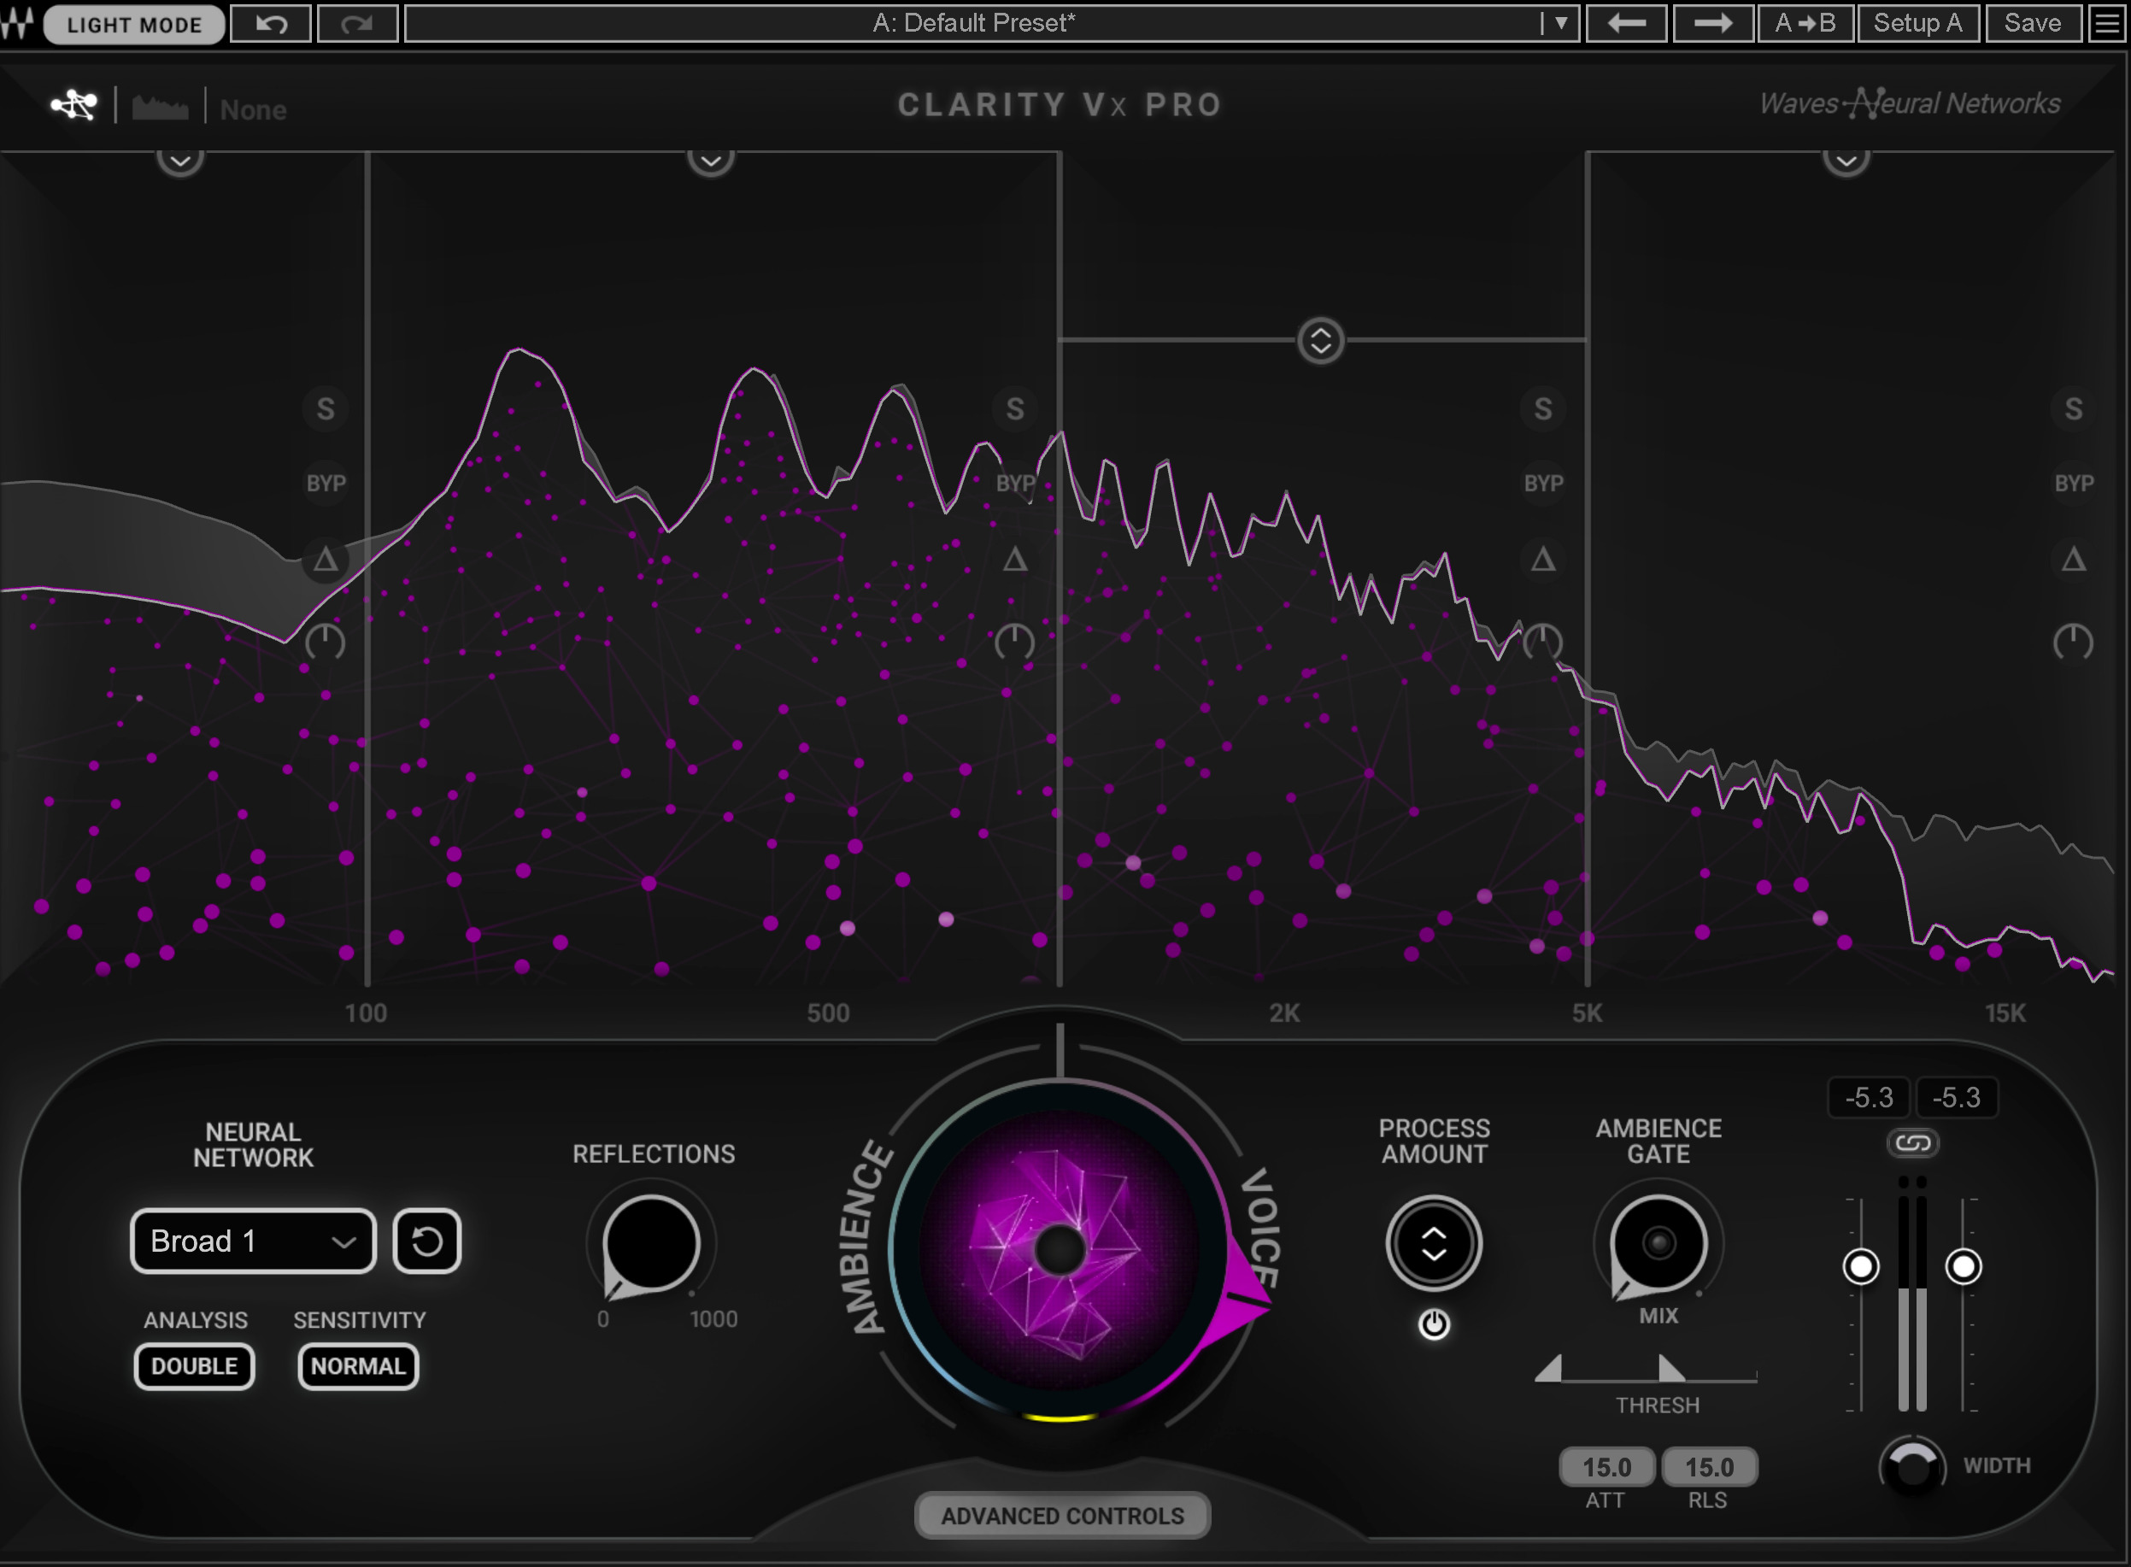This screenshot has height=1567, width=2131.
Task: Click the Reflections knob
Action: pos(650,1243)
